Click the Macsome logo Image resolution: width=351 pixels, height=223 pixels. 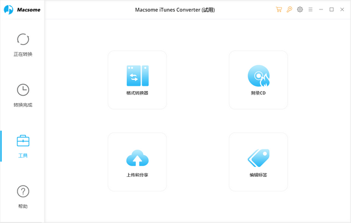22,9
